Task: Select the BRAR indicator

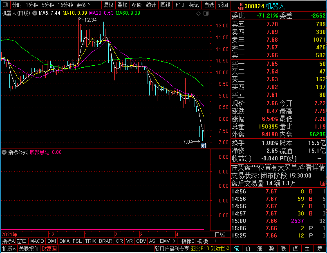Action: [x=105, y=241]
